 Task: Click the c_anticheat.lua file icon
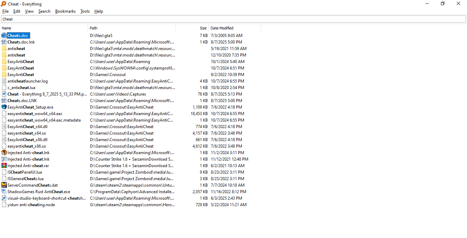click(4, 88)
